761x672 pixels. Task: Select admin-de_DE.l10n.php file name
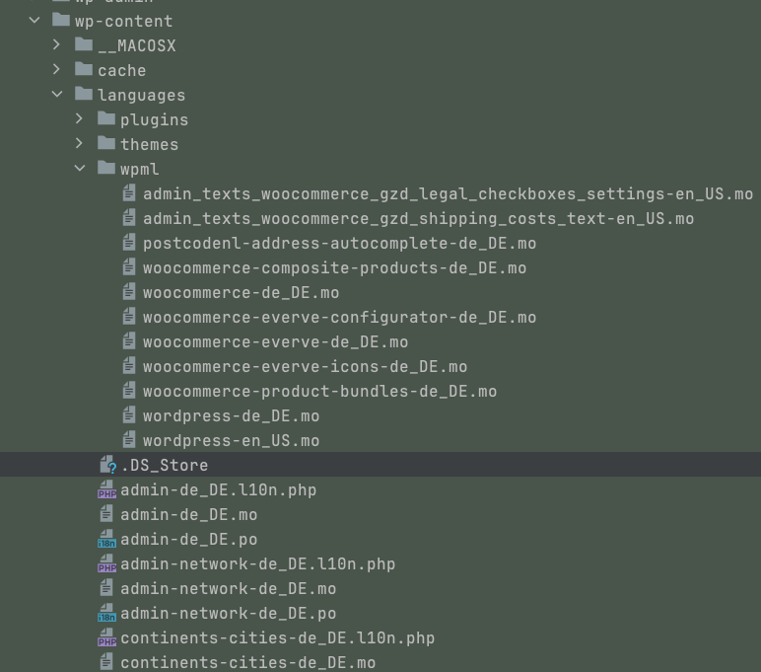219,490
